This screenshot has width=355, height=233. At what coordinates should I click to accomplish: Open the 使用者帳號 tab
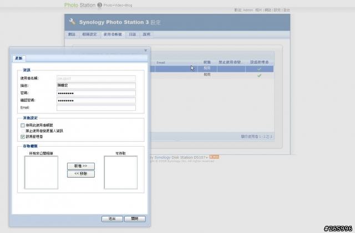(x=113, y=34)
